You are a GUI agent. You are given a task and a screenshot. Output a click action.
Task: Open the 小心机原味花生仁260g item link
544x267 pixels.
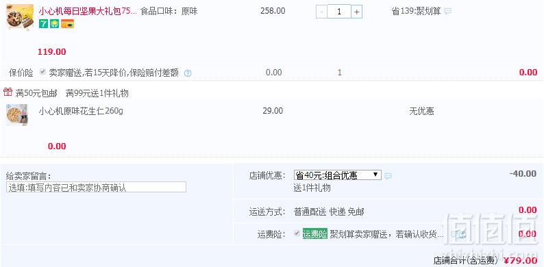pyautogui.click(x=80, y=112)
